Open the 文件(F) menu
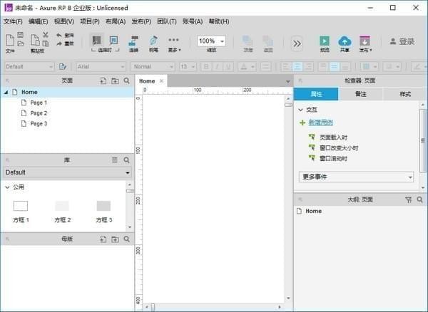The image size is (428, 312). tap(13, 21)
